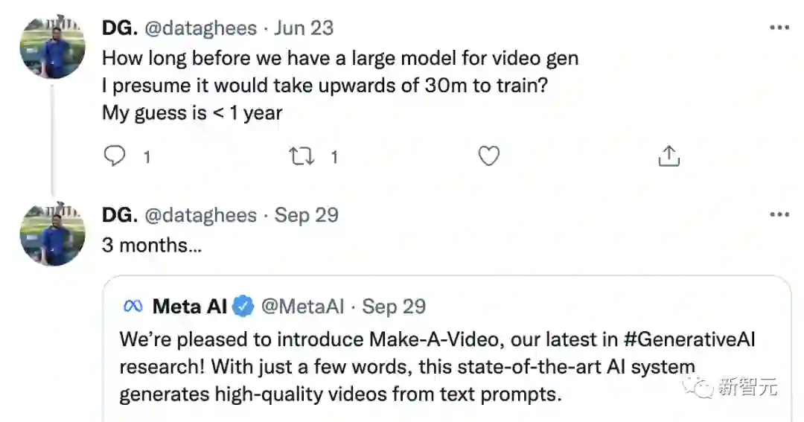Open @MetaAI handle in quoted tweet
Screen dimensions: 804x422
305,307
